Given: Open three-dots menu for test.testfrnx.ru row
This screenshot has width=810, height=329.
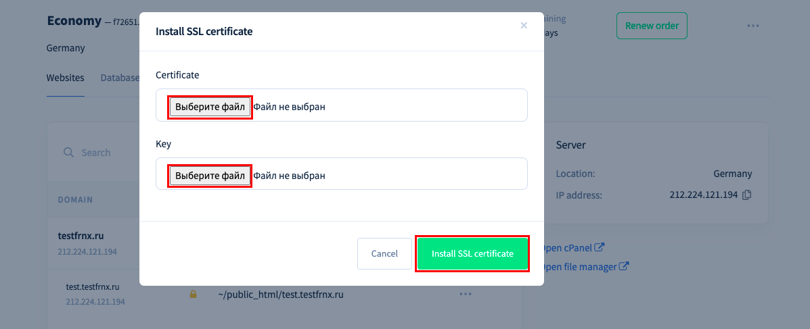Looking at the screenshot, I should click(x=466, y=294).
